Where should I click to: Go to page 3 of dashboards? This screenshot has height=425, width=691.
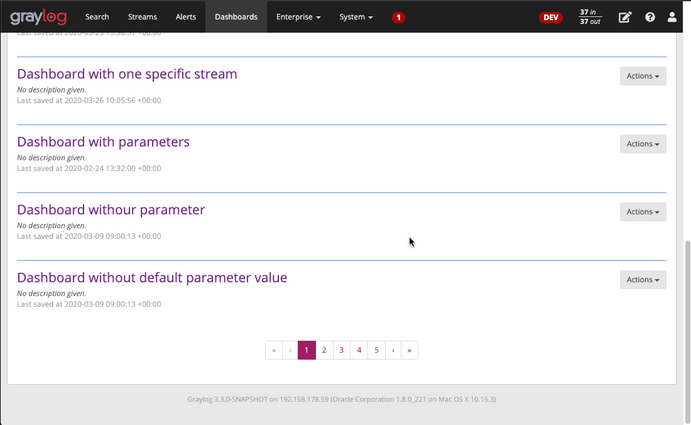(x=341, y=350)
